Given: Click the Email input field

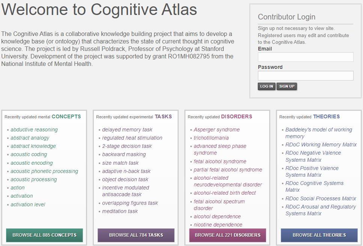Looking at the screenshot, I should click(x=305, y=57).
